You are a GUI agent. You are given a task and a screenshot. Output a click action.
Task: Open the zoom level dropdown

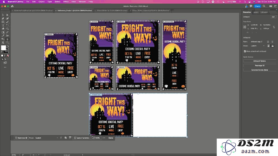point(20,155)
